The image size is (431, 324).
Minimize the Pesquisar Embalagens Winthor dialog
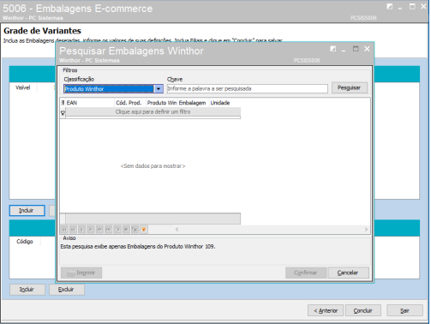click(344, 50)
